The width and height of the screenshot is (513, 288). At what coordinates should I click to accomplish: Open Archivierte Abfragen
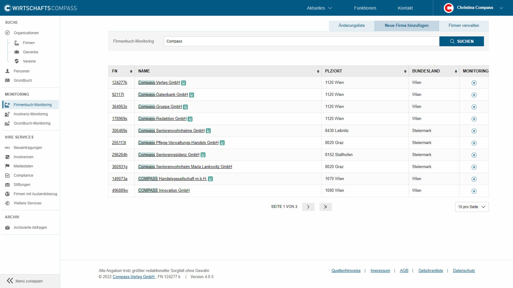[30, 228]
